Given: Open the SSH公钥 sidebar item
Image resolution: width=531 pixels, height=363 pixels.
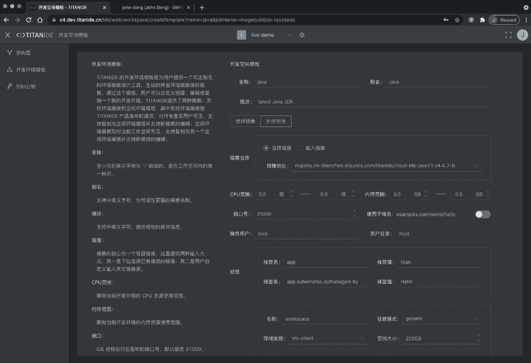Looking at the screenshot, I should [x=25, y=86].
